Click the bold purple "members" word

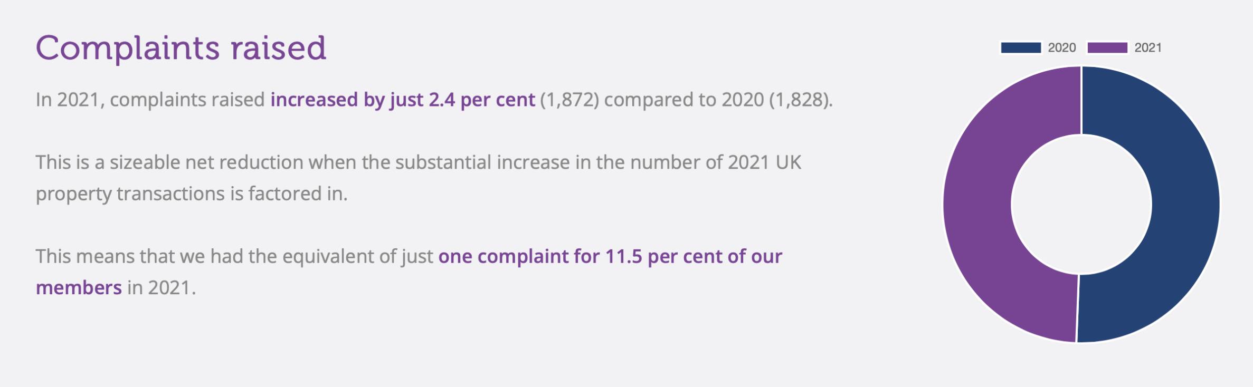coord(79,288)
